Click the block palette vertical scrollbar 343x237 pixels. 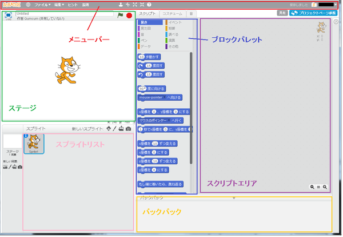pos(191,108)
